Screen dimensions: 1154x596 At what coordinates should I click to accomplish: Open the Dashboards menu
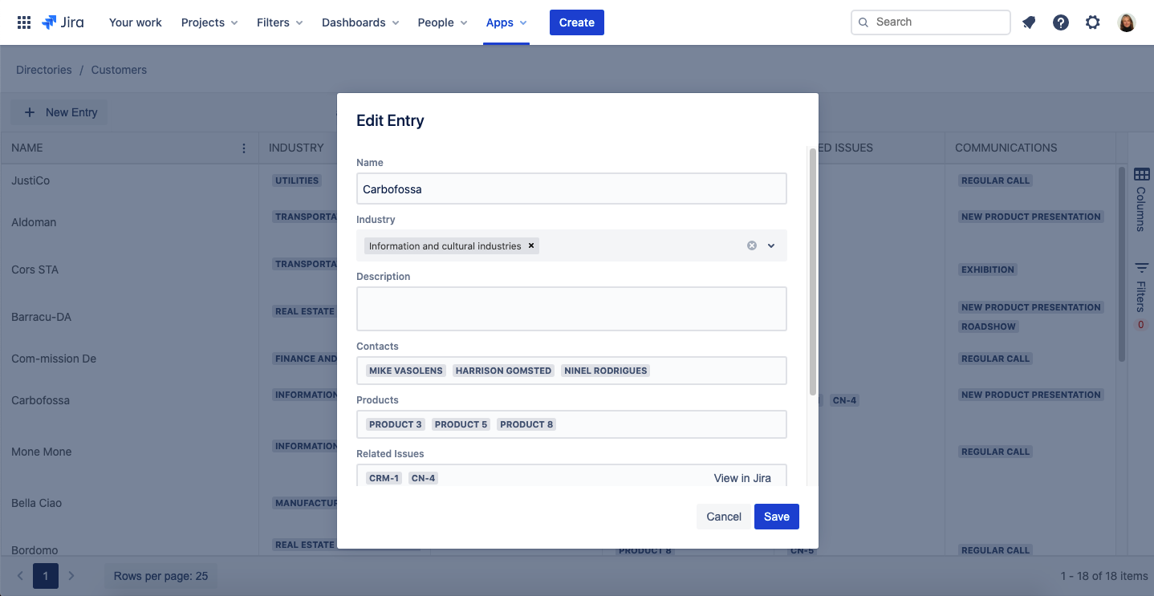click(360, 22)
